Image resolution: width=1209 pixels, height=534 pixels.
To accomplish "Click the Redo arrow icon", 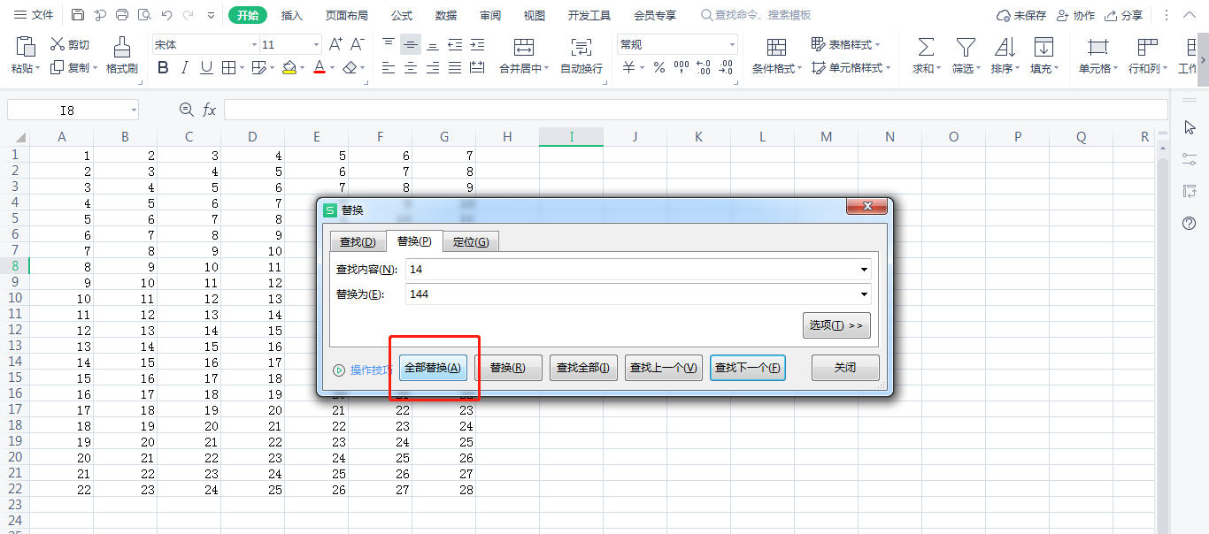I will tap(189, 15).
